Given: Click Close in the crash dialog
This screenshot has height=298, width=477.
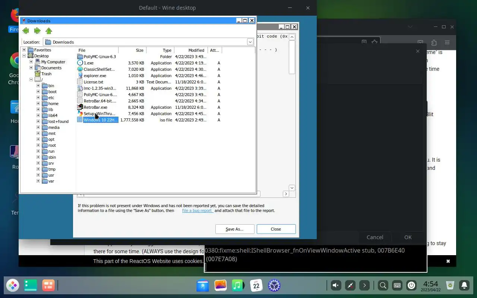Looking at the screenshot, I should [276, 229].
